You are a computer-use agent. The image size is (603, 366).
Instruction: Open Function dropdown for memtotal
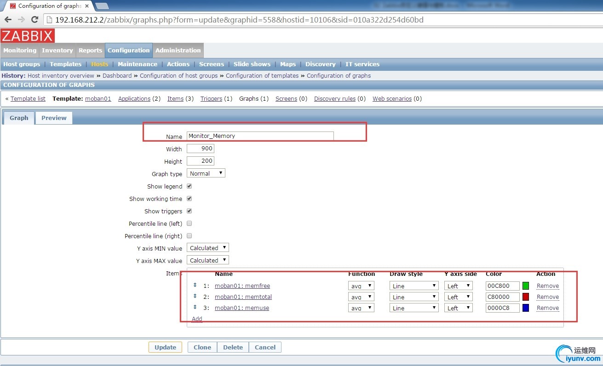coord(361,297)
